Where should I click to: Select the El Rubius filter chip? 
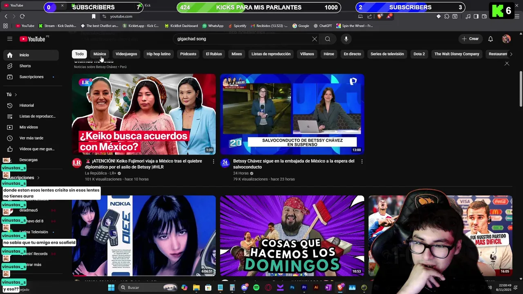click(214, 54)
